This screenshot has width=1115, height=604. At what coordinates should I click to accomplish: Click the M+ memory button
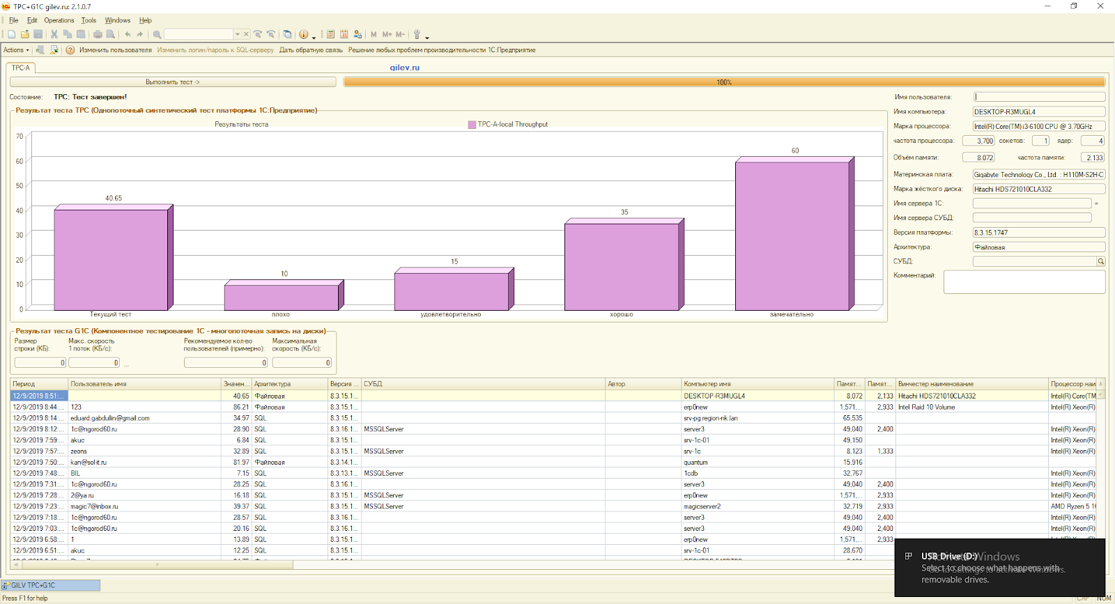387,34
